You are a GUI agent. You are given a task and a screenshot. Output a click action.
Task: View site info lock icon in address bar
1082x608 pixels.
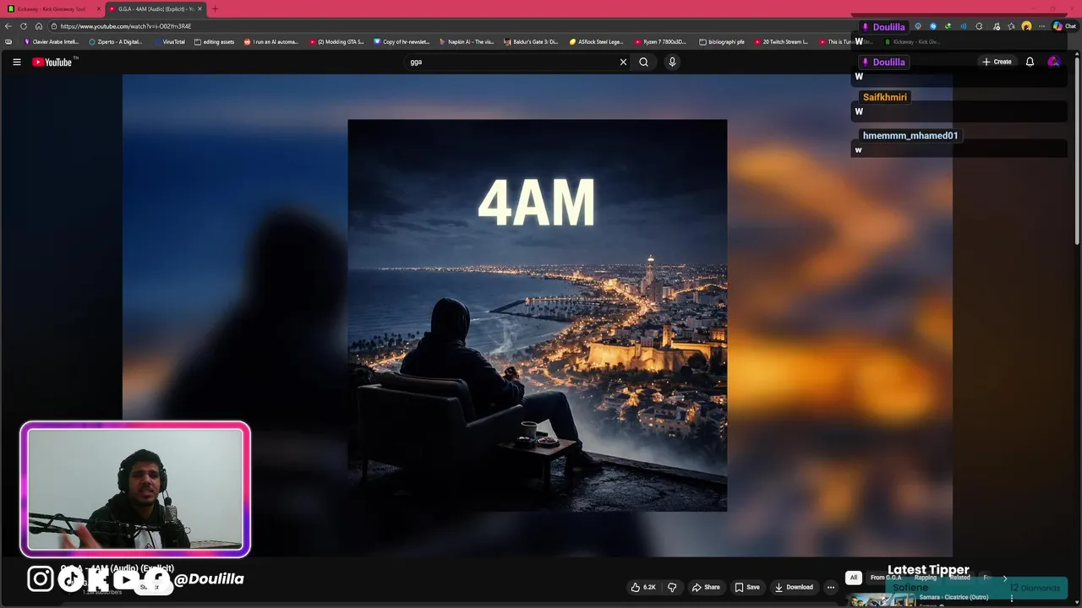pos(53,26)
